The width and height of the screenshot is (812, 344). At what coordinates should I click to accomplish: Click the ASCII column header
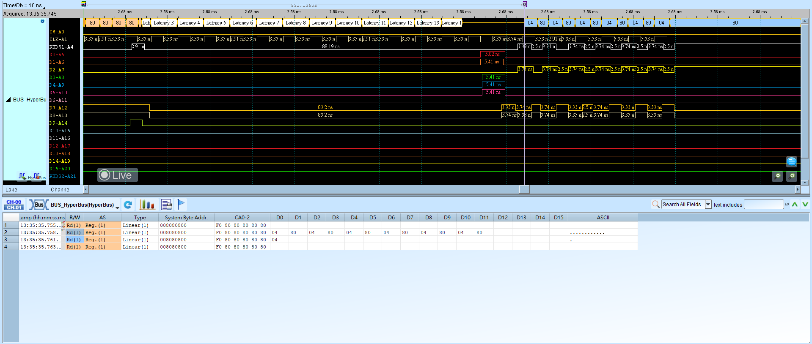(603, 218)
